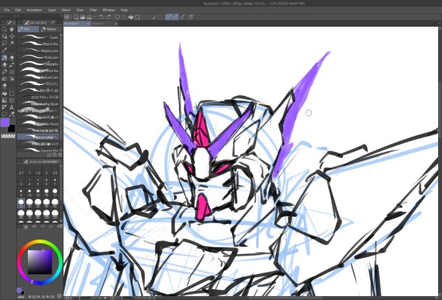
Task: Toggle Snap to Special Ruler in command bar
Action: pos(175,17)
